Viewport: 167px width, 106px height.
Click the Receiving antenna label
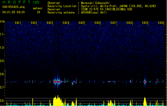click(x=61, y=12)
